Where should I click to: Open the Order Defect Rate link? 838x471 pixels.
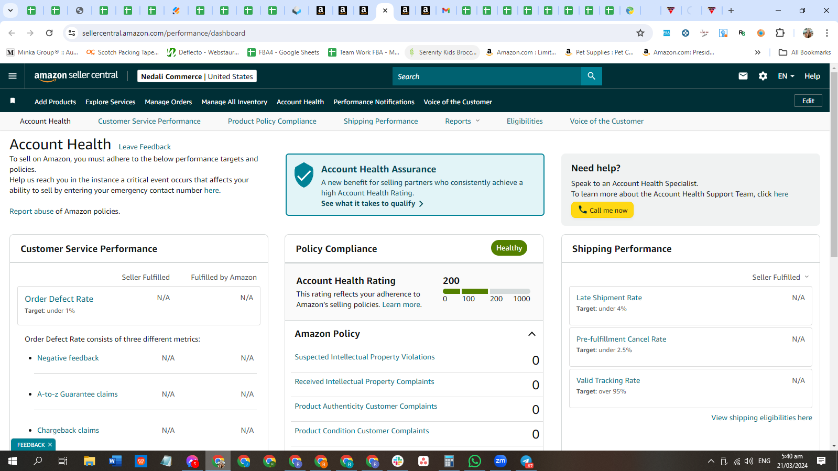pos(59,299)
